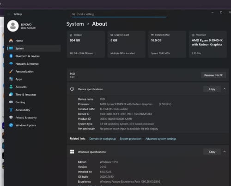Click the Time & language globe icon
This screenshot has width=231, height=186.
point(11,94)
